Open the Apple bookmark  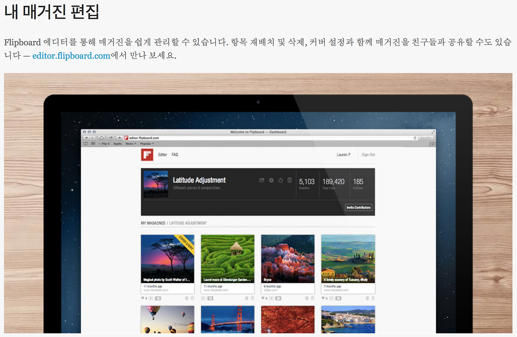click(x=118, y=144)
